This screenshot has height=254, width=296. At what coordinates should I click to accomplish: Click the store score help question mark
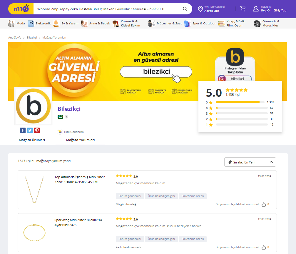pyautogui.click(x=66, y=117)
